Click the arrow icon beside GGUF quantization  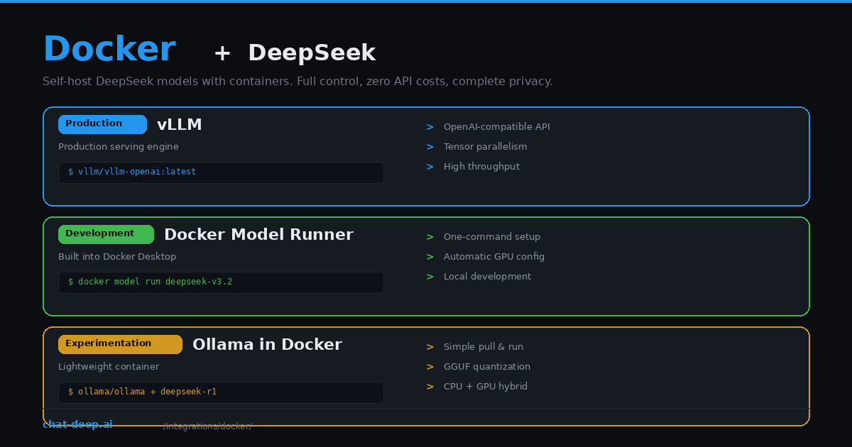tap(430, 366)
